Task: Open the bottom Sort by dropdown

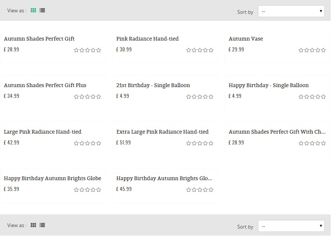Action: [292, 226]
